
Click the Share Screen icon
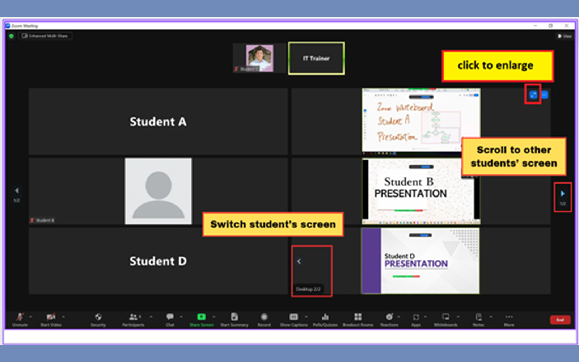[201, 318]
